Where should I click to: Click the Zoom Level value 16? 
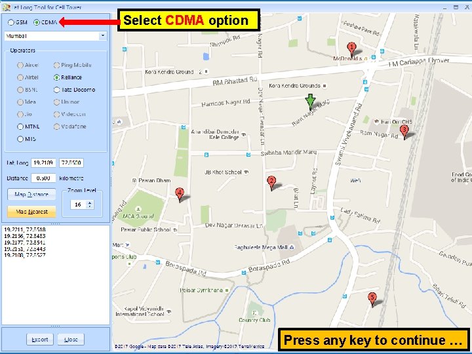(x=78, y=205)
